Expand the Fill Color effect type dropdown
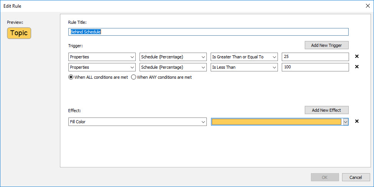Viewport: 374px width, 187px height. click(x=137, y=122)
